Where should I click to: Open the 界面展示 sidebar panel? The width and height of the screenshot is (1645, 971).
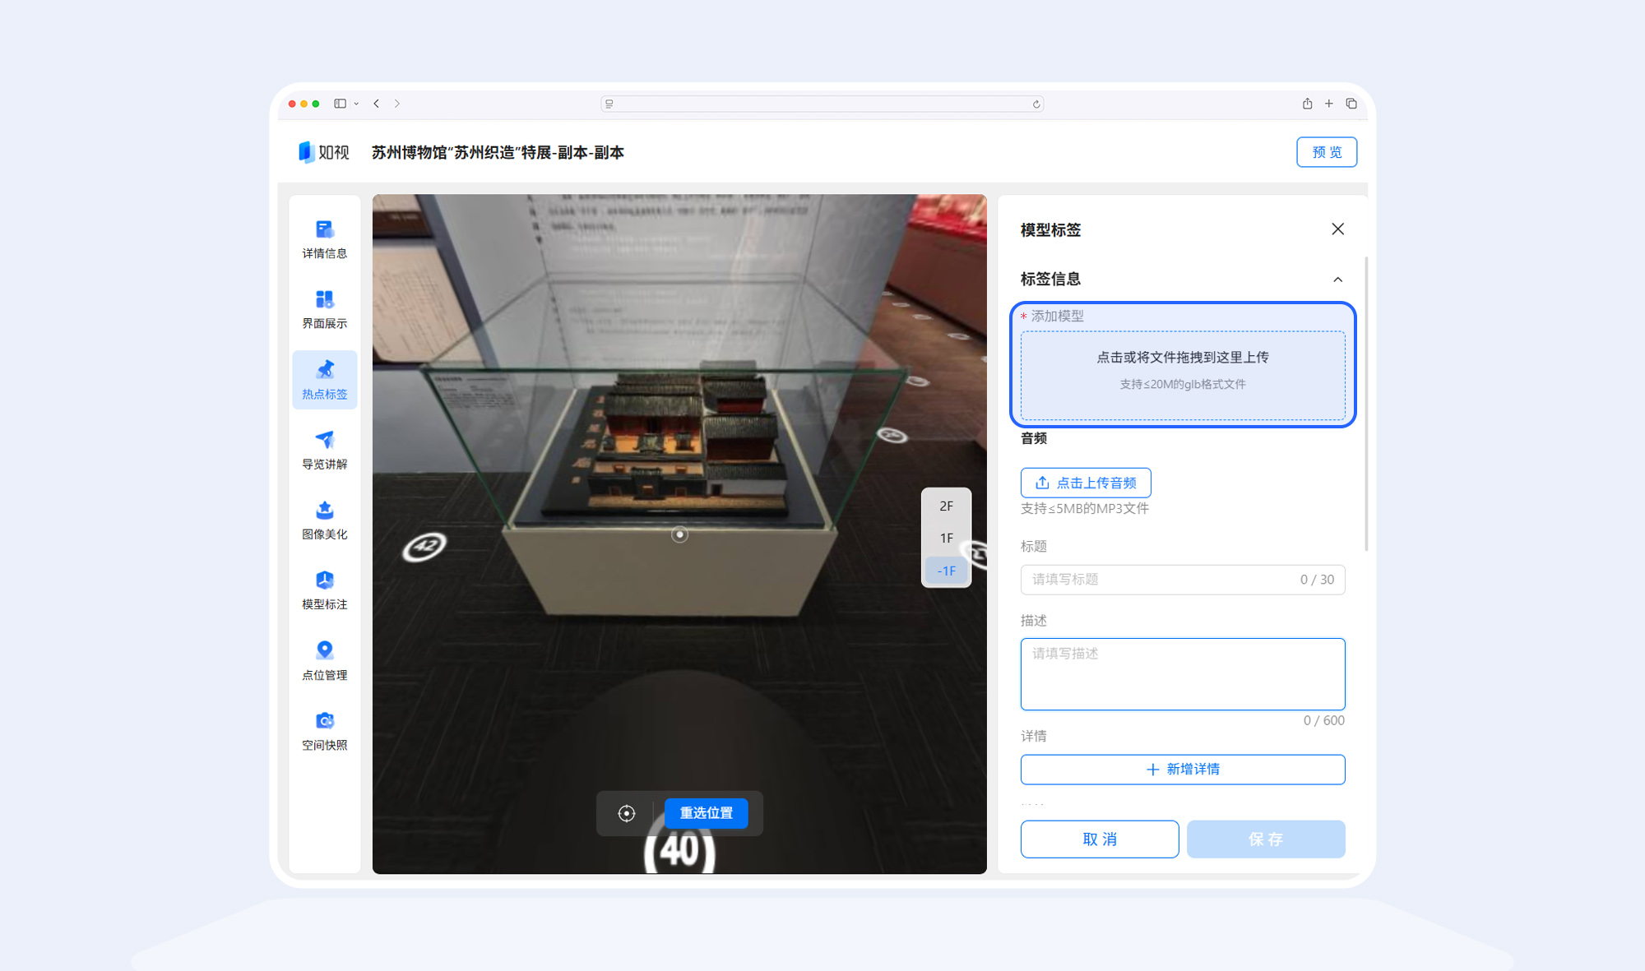click(324, 309)
